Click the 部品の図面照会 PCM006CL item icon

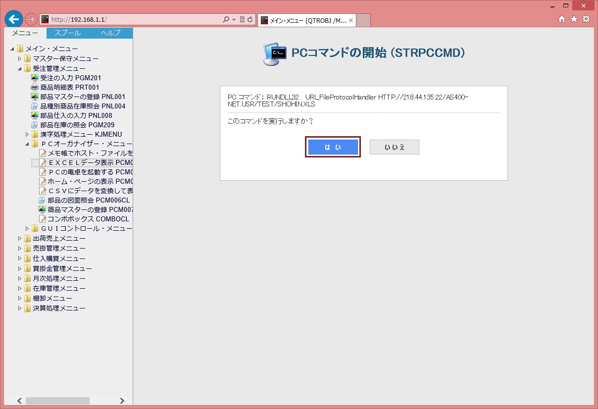tap(42, 200)
